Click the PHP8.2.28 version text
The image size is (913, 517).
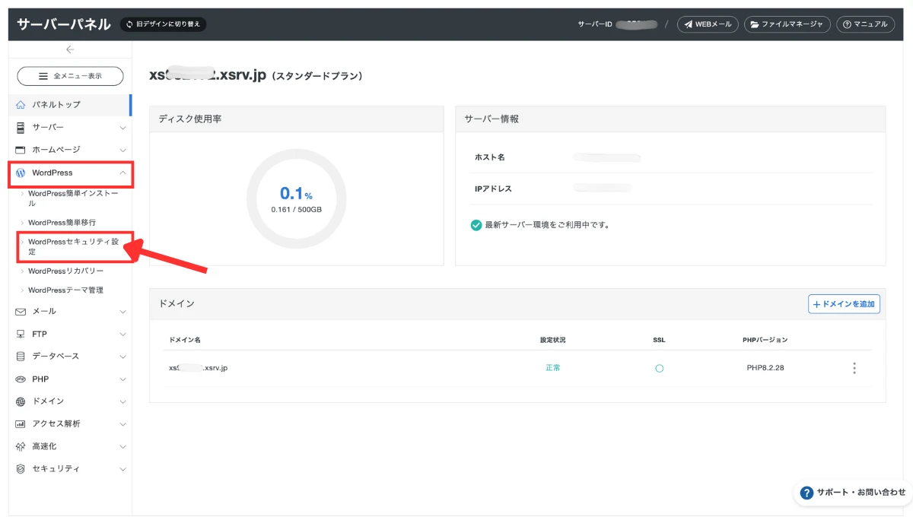pyautogui.click(x=765, y=368)
